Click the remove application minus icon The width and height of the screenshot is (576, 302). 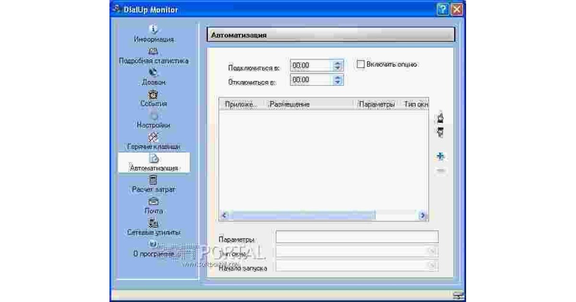tap(440, 170)
